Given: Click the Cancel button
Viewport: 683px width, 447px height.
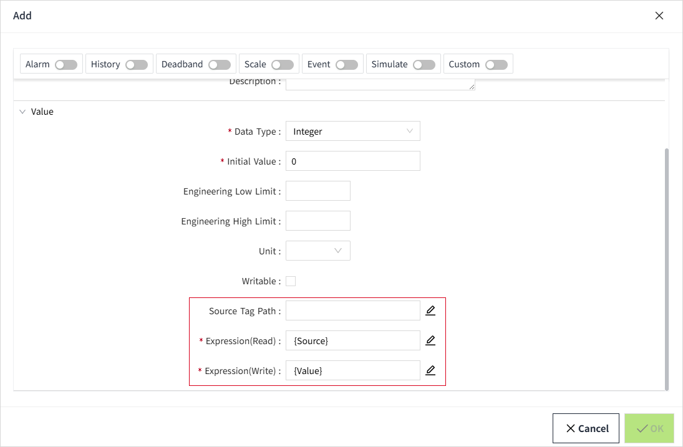Looking at the screenshot, I should click(x=586, y=428).
